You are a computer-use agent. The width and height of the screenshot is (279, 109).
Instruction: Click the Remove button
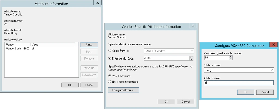(89, 58)
